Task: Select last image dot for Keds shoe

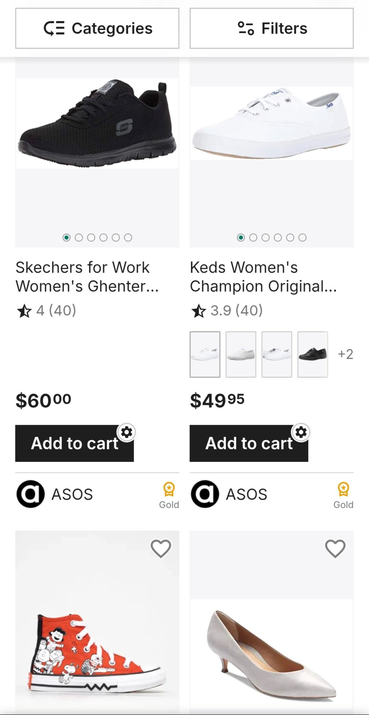Action: point(302,238)
